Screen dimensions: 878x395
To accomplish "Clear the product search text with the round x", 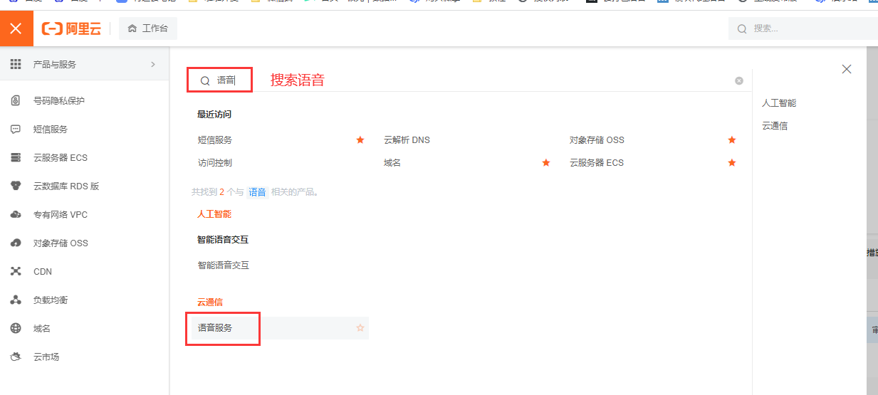I will [739, 80].
